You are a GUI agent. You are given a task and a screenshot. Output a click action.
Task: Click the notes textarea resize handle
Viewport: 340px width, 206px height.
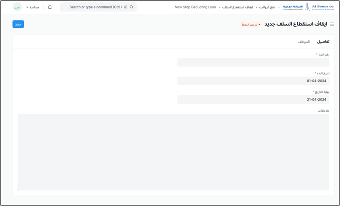point(18,189)
